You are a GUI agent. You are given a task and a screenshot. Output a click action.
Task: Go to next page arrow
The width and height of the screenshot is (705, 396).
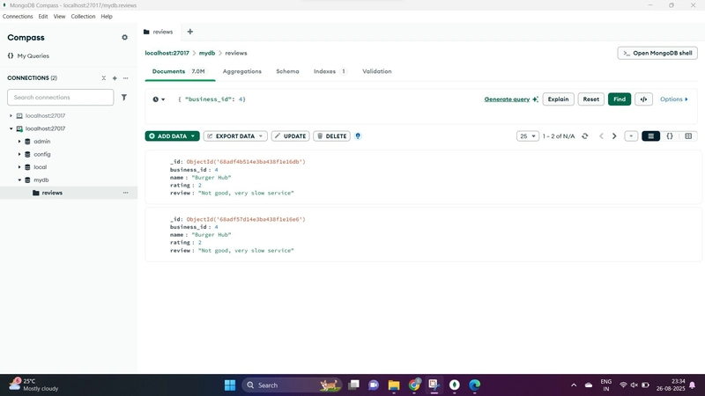click(x=614, y=136)
